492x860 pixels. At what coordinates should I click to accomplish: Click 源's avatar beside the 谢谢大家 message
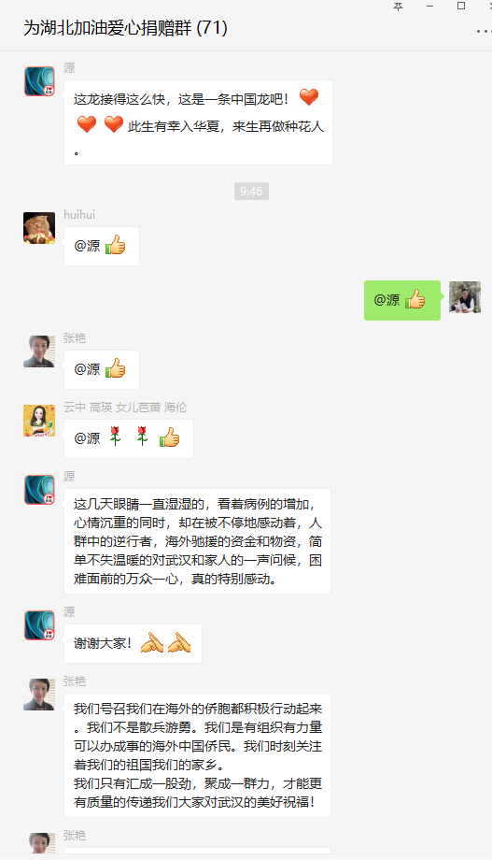[x=39, y=625]
